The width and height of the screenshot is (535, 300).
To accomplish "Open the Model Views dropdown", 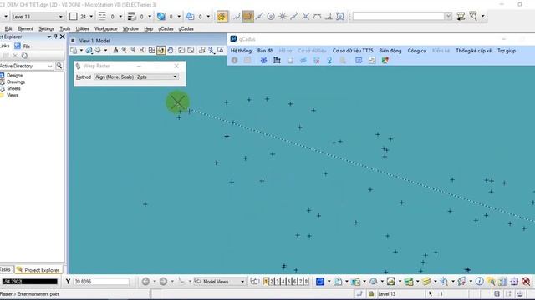I will [x=220, y=282].
